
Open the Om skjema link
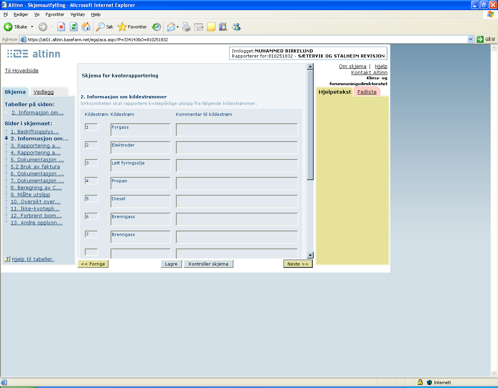352,66
